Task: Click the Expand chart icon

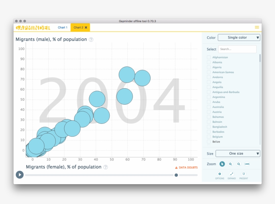Action: click(x=231, y=174)
